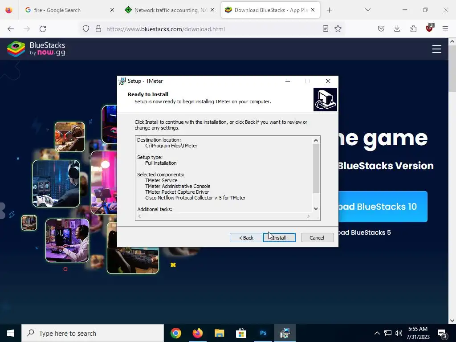The width and height of the screenshot is (456, 342).
Task: Open the extensions puzzle icon
Action: (413, 29)
